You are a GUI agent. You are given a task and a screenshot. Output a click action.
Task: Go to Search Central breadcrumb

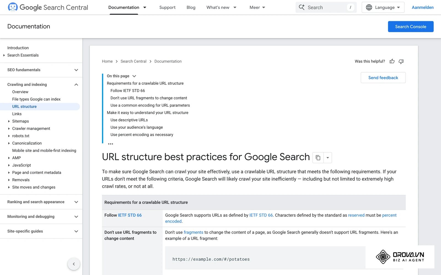point(133,61)
